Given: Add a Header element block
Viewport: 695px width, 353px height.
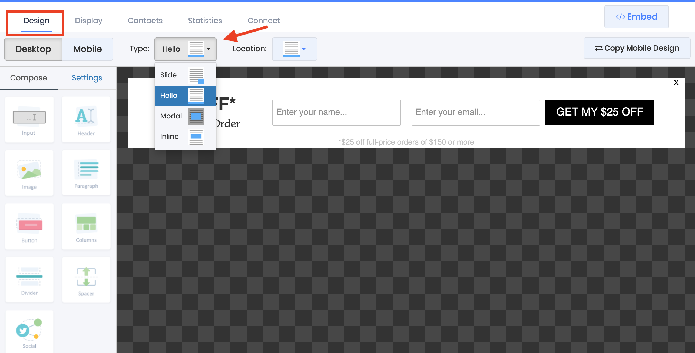Looking at the screenshot, I should [86, 120].
